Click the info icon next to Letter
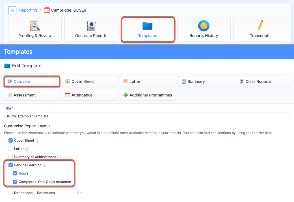This screenshot has height=202, width=294. tap(27, 149)
